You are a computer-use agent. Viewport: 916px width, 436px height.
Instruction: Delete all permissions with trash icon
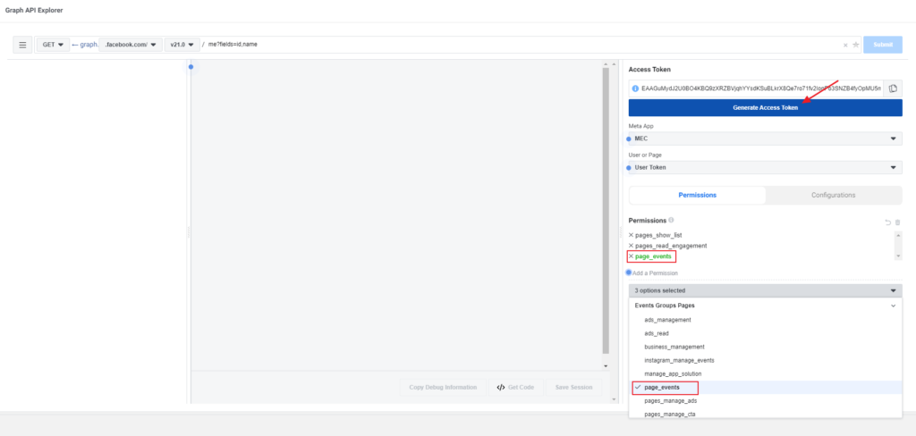tap(898, 222)
